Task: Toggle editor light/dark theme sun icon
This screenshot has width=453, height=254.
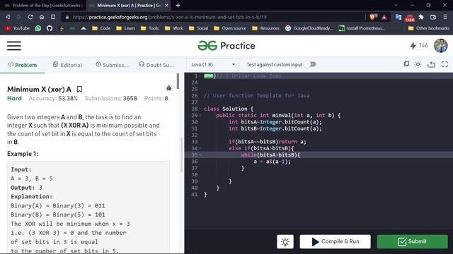Action: tap(418, 64)
